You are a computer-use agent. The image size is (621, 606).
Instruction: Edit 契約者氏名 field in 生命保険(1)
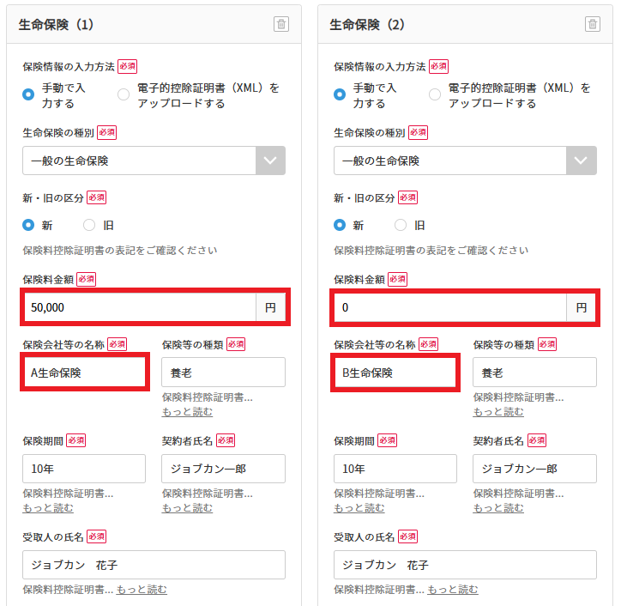[223, 469]
